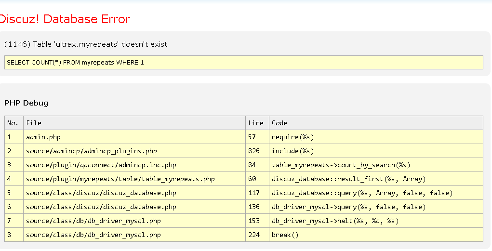
Task: Click the require(%s) code cell
Action: (293, 137)
